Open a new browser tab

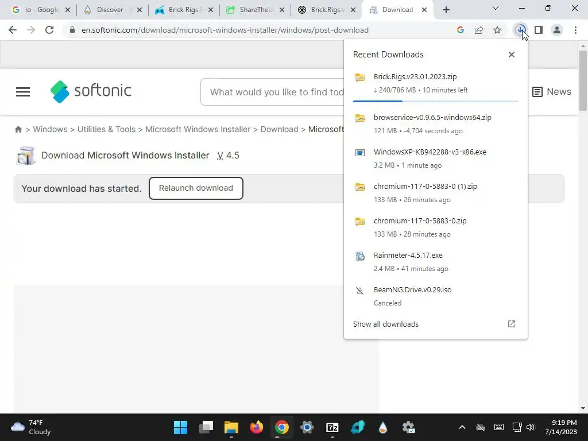point(446,10)
